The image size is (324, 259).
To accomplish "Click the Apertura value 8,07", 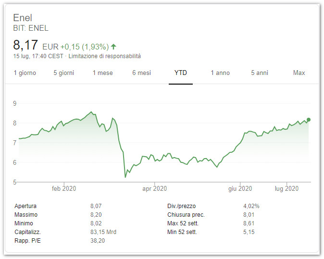I will (x=96, y=206).
